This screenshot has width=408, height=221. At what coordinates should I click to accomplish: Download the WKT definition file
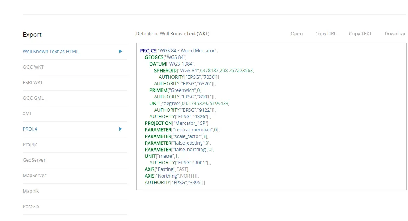[395, 34]
